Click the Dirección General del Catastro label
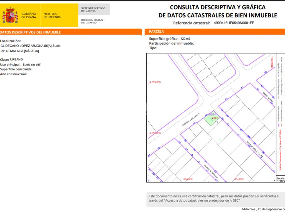The image size is (285, 214). [x=92, y=21]
